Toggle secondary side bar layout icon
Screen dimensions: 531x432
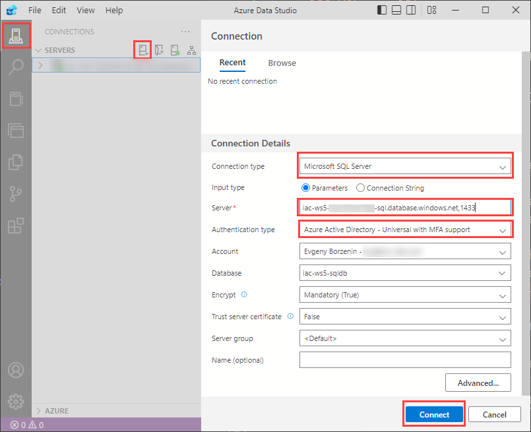point(411,10)
